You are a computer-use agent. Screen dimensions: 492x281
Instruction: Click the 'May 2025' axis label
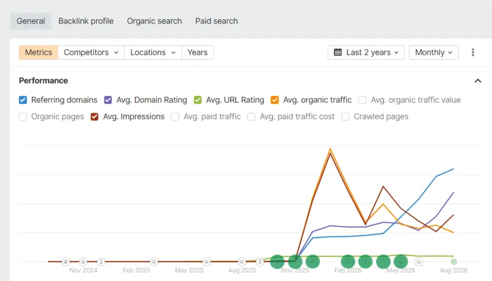tap(189, 270)
